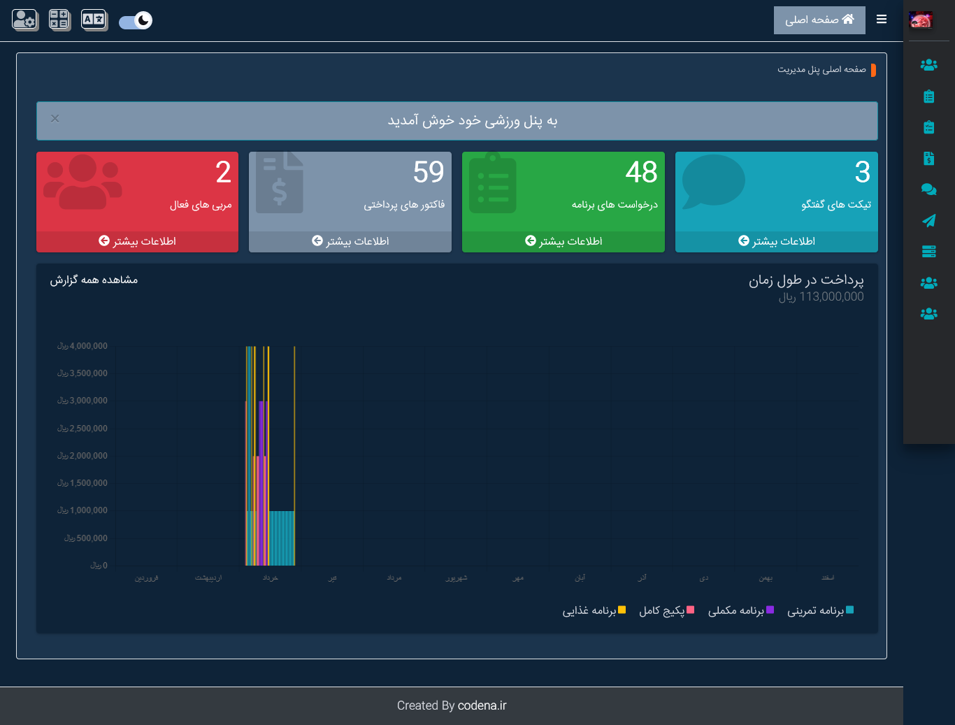Click اطلاعات بیشتر on the gray invoices card
Screen dimensions: 955x725
pos(350,241)
